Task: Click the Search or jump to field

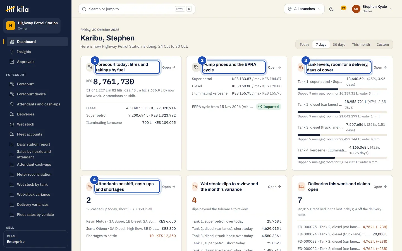Action: (x=137, y=9)
